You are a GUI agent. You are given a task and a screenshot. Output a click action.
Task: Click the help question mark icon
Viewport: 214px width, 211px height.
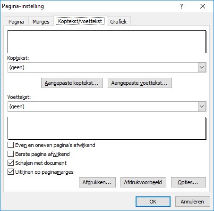tap(181, 6)
